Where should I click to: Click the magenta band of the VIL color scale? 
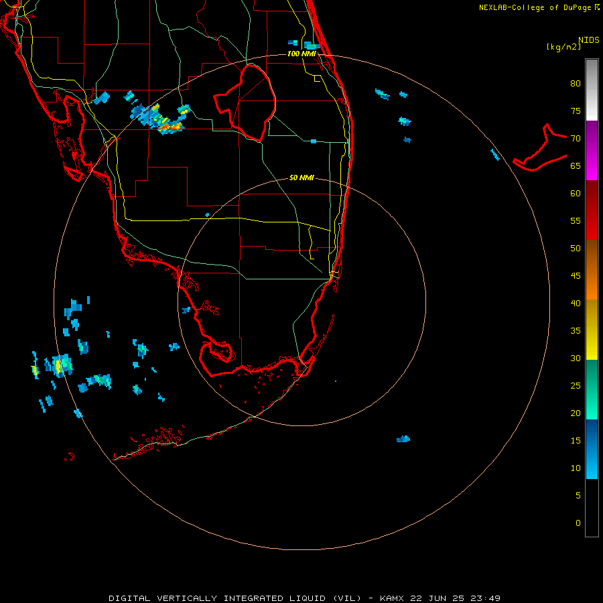(x=592, y=150)
